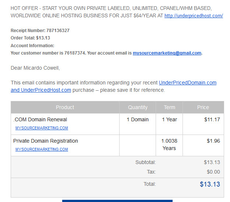Click the Subtotal: label
Screen dimensions: 230x202
click(145, 162)
